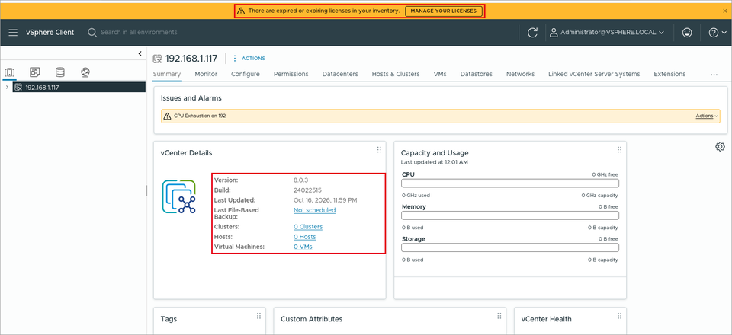Open the Hosts & Clusters tab
732x335 pixels.
(x=396, y=74)
